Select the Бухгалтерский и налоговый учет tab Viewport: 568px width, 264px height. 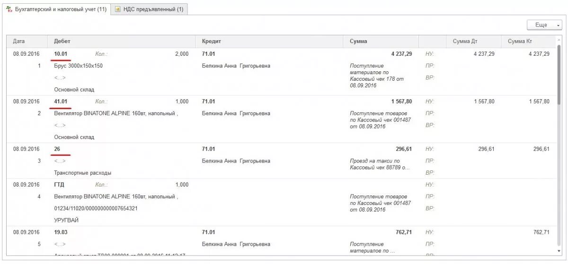pyautogui.click(x=60, y=9)
